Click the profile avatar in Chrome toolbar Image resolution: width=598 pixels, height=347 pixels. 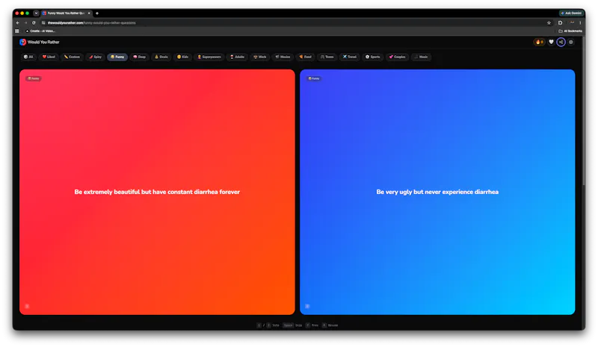(x=572, y=23)
